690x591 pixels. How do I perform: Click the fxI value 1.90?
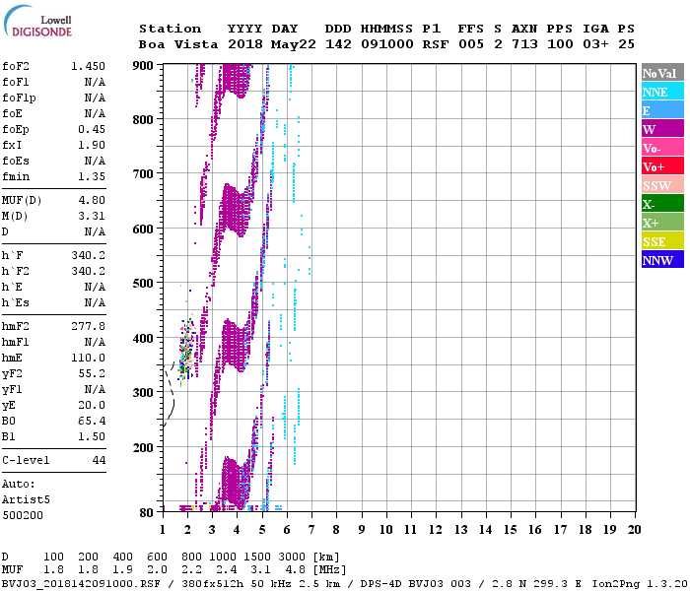pos(92,145)
